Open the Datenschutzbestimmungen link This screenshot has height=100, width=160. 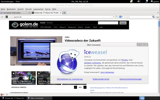pos(131,79)
